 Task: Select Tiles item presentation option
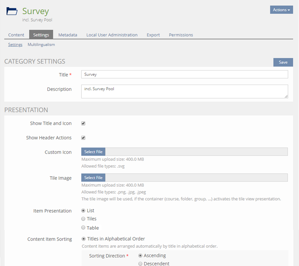tap(83, 219)
